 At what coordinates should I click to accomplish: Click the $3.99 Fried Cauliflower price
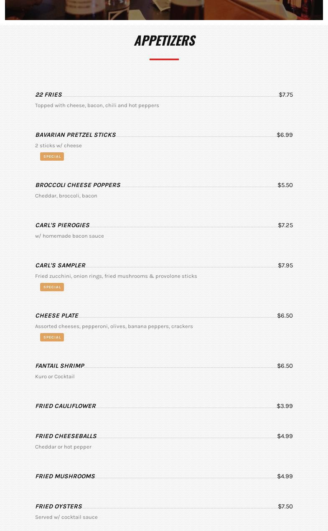click(285, 406)
